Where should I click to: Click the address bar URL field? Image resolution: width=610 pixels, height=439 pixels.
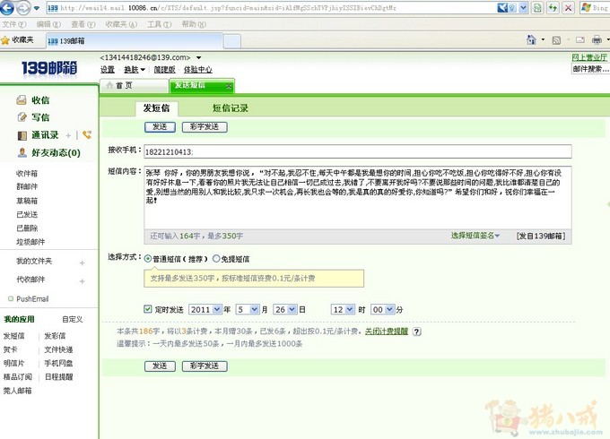pyautogui.click(x=273, y=8)
